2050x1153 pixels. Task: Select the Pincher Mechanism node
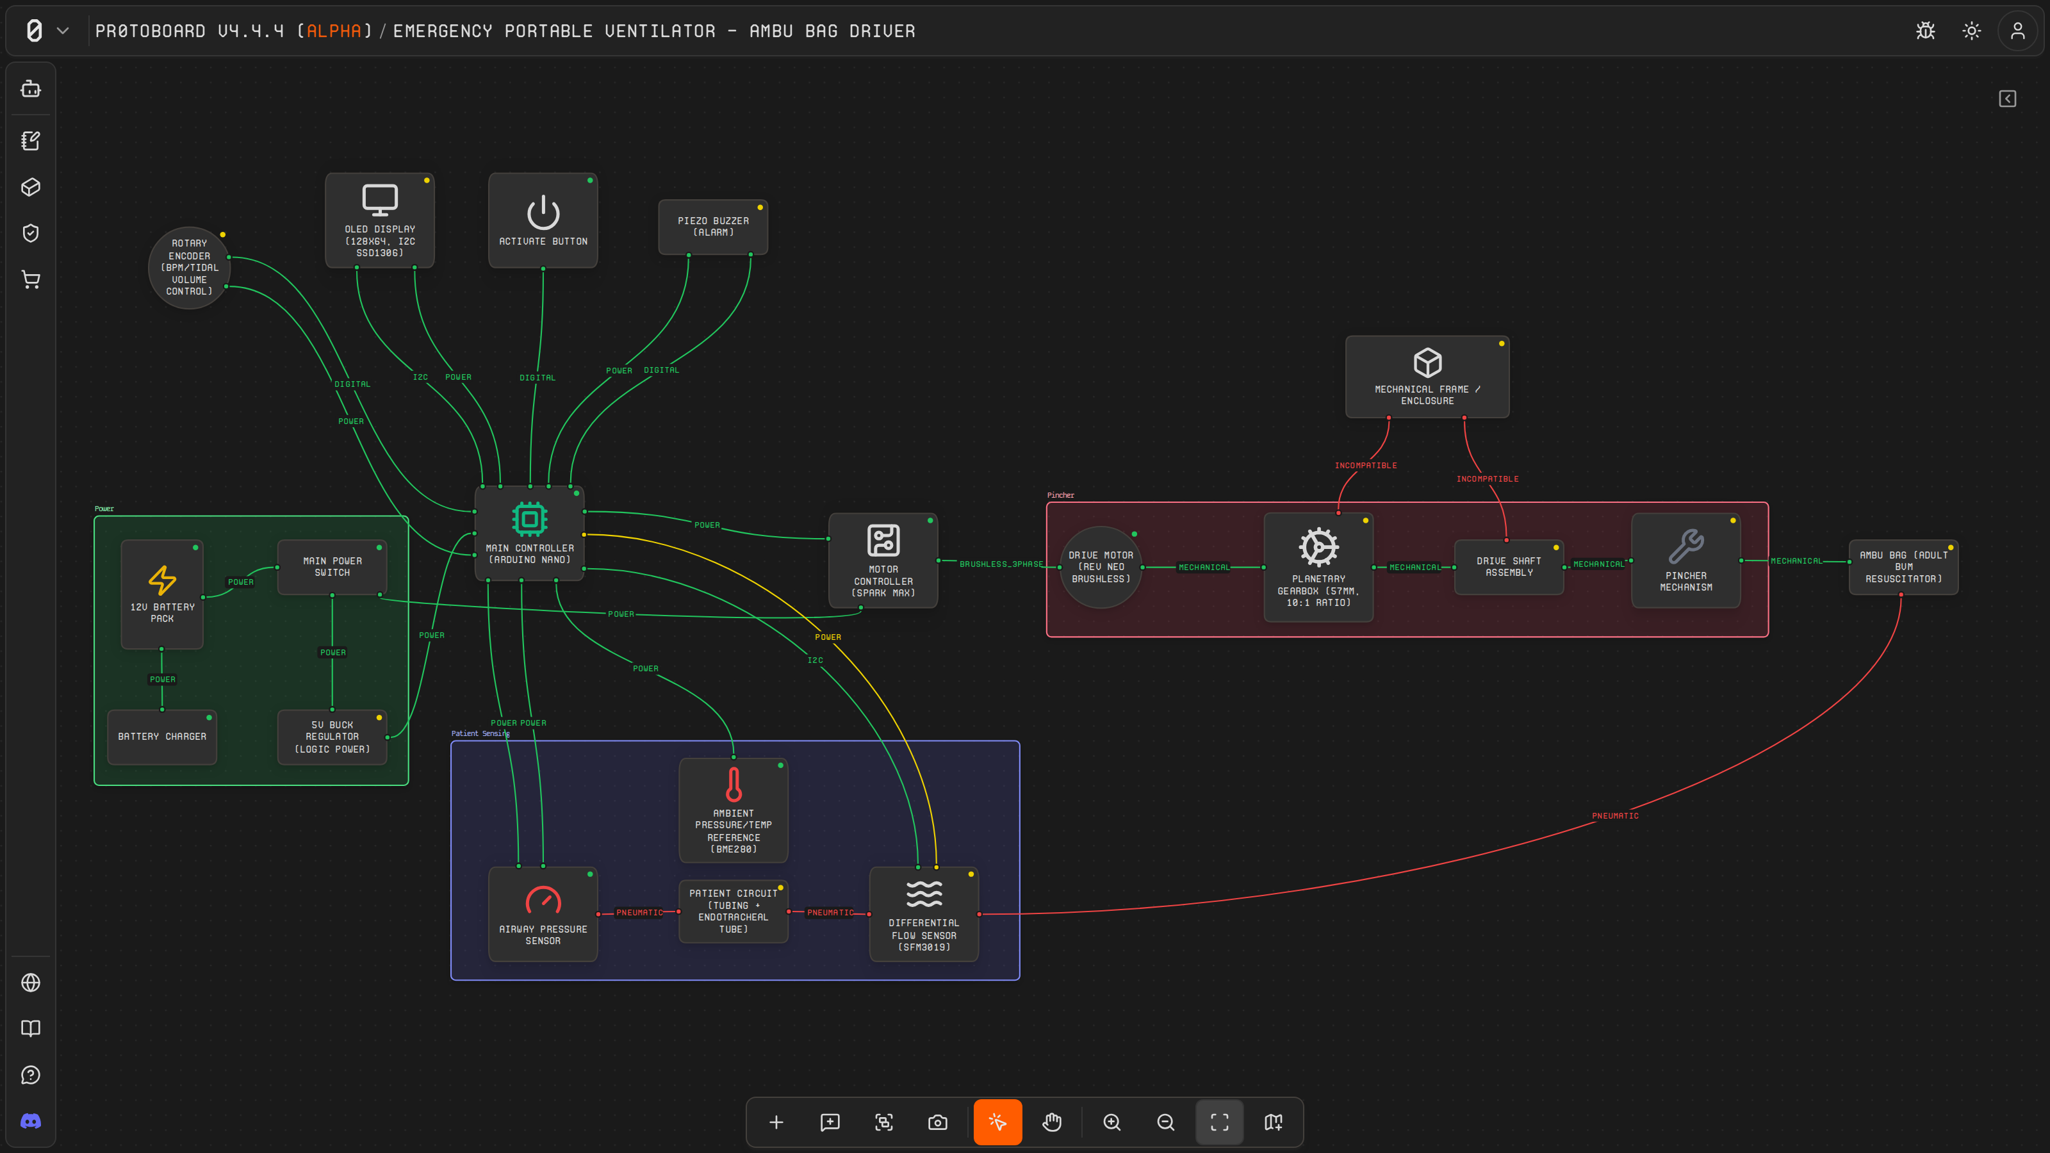point(1685,560)
